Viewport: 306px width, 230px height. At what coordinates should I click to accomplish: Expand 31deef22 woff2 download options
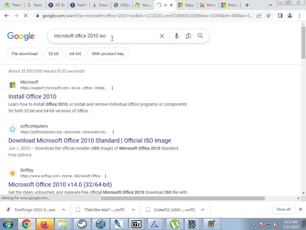[x=203, y=210]
